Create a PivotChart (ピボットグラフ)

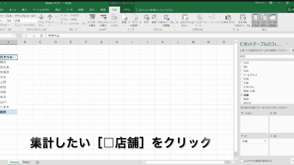[x=228, y=19]
